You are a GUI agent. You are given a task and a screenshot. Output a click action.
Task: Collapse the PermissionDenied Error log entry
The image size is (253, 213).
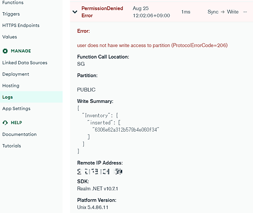coord(75,12)
